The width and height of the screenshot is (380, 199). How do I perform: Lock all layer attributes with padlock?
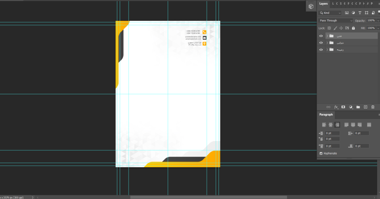coord(354,28)
